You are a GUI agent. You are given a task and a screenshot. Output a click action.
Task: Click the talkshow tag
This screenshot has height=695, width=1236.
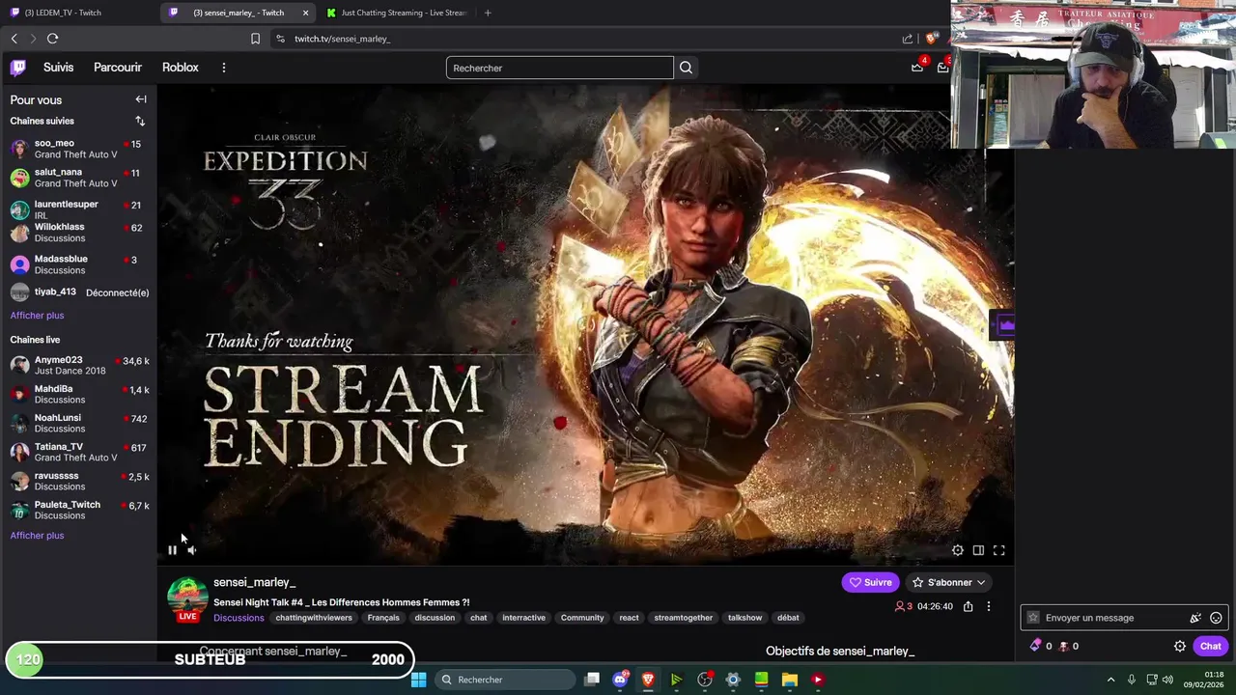[x=744, y=618]
